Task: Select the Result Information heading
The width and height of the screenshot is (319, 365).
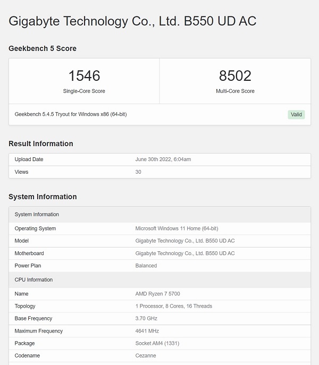Action: coord(41,143)
